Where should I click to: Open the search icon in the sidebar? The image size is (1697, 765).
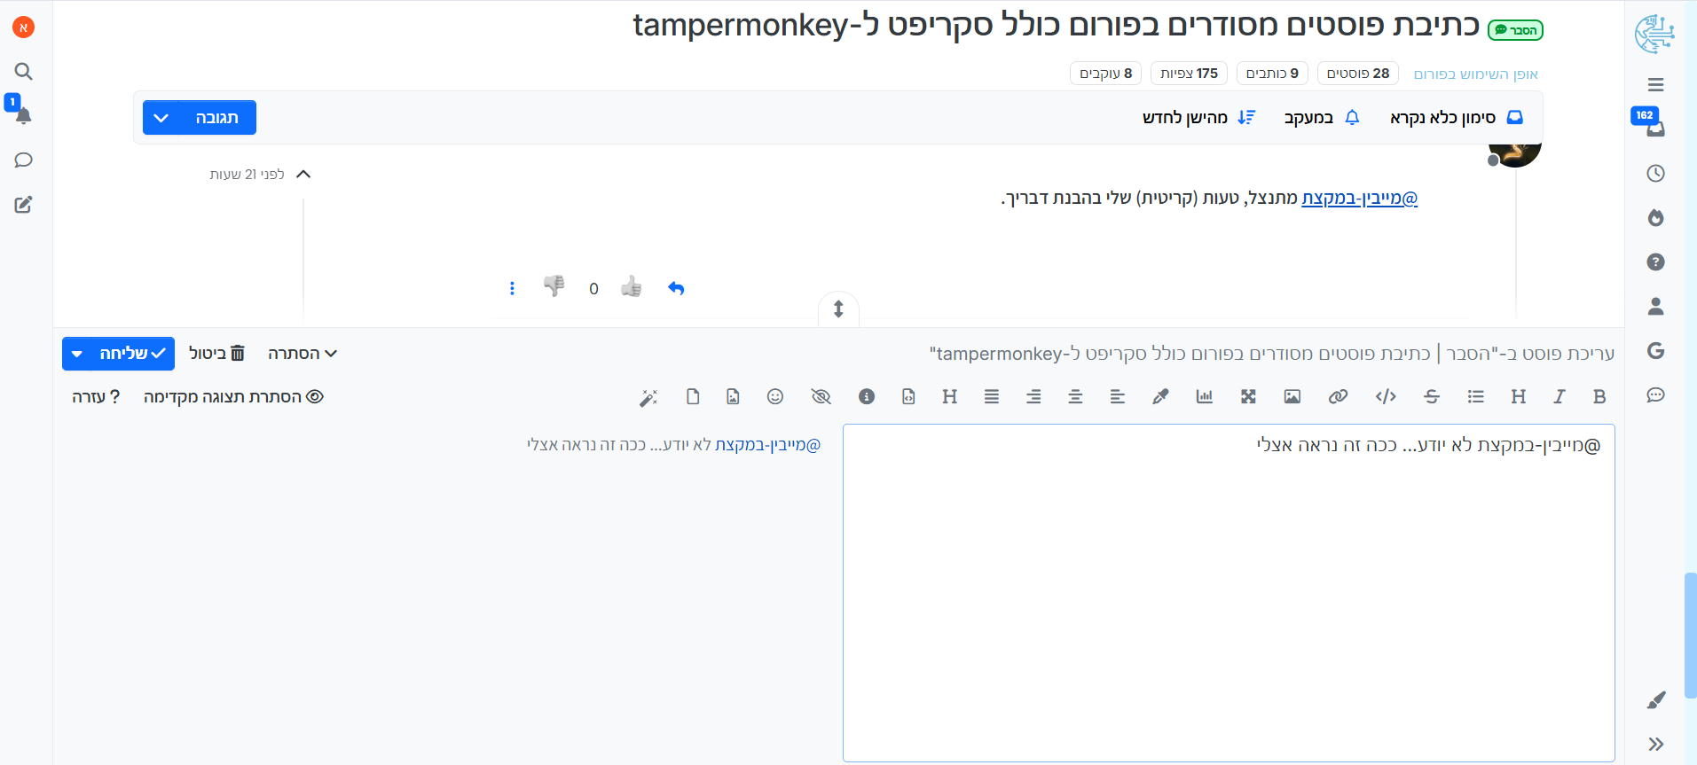coord(24,72)
